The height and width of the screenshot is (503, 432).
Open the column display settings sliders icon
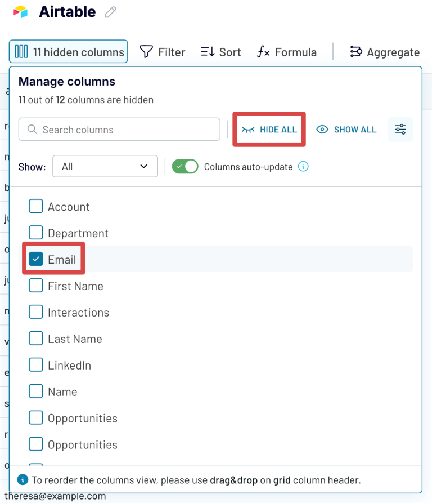400,129
